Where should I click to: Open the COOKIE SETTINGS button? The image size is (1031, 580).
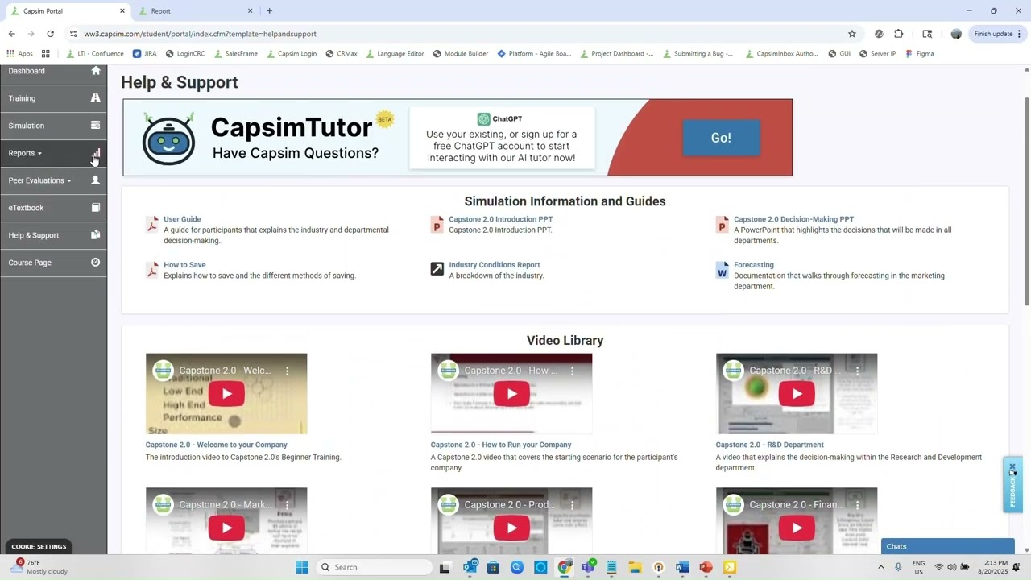pyautogui.click(x=39, y=546)
